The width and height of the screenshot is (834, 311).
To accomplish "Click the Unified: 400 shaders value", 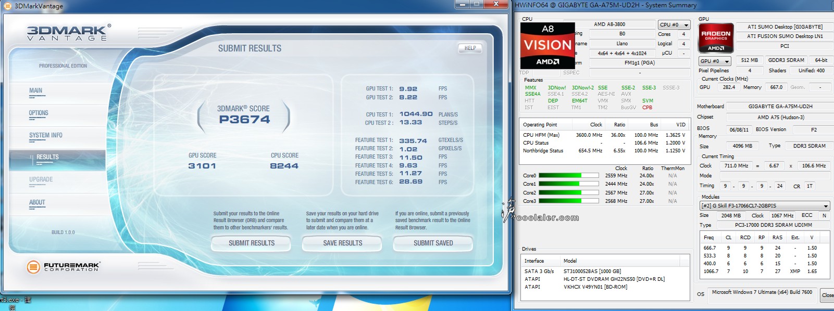I will 811,71.
